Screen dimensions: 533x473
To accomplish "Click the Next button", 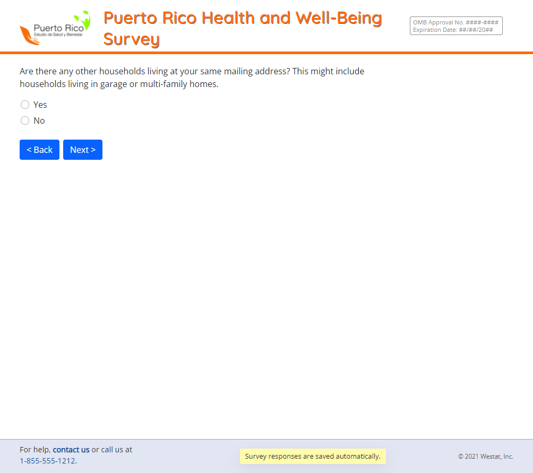I will pos(83,150).
